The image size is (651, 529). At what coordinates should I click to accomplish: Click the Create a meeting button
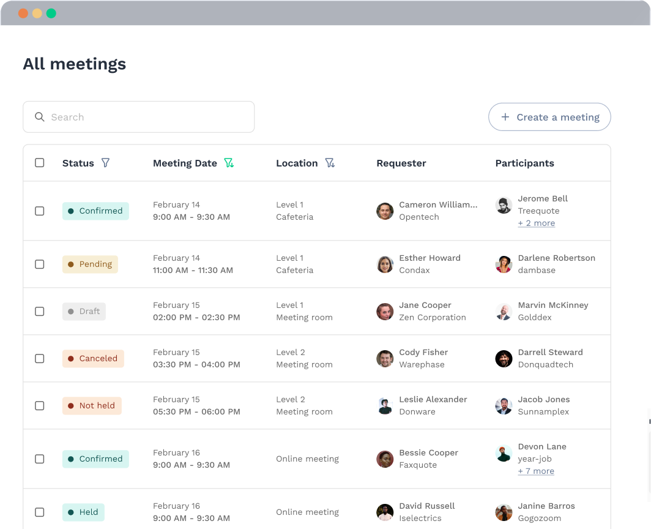[549, 117]
